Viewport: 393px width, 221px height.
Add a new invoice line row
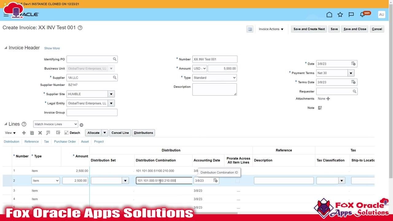point(24,133)
